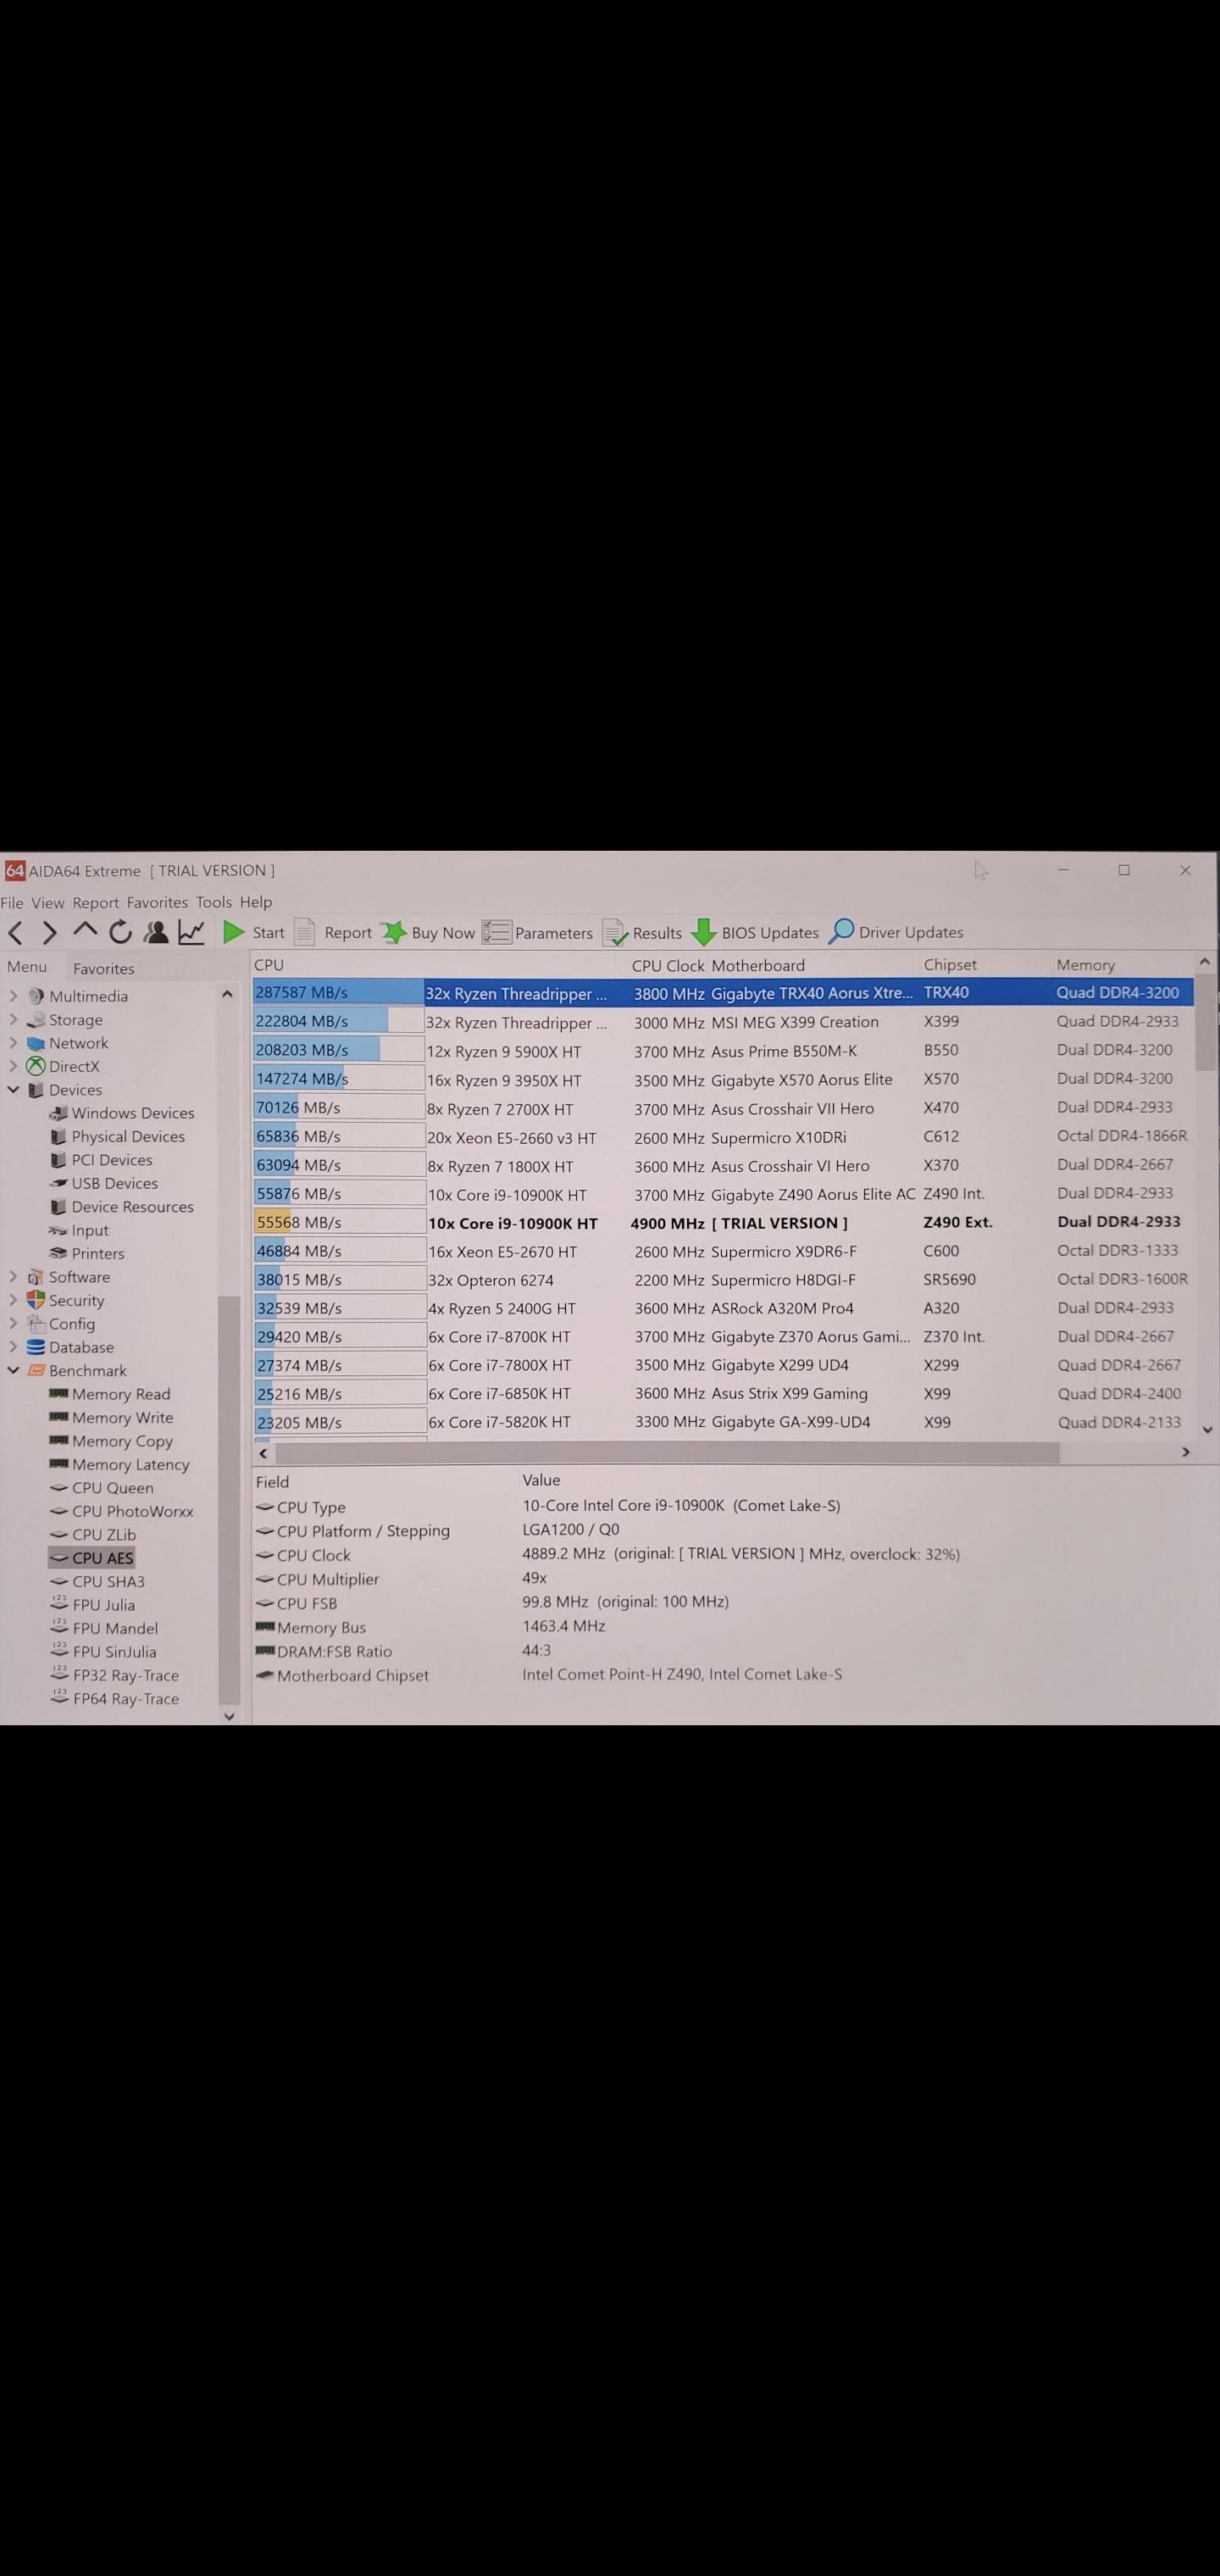Open Parameters list icon

pos(496,932)
